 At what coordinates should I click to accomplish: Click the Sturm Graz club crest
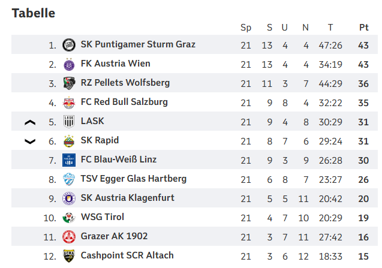[69, 45]
